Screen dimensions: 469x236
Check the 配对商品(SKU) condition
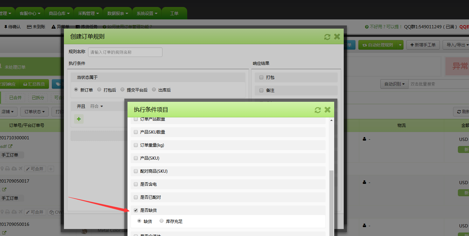136,171
